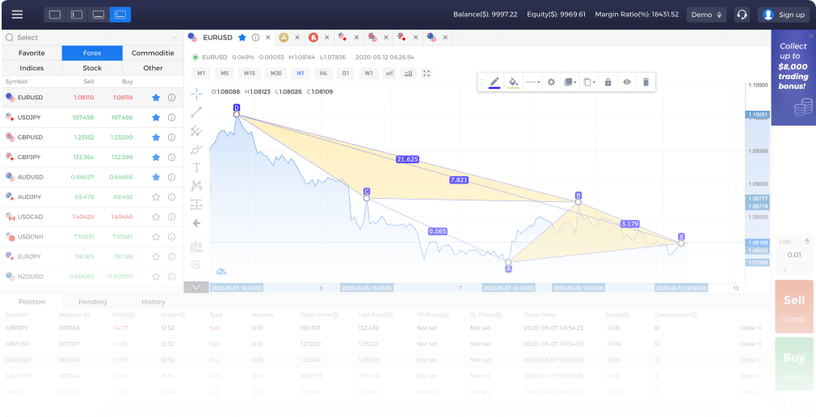Toggle fullscreen chart mode
816x417 pixels.
(427, 73)
